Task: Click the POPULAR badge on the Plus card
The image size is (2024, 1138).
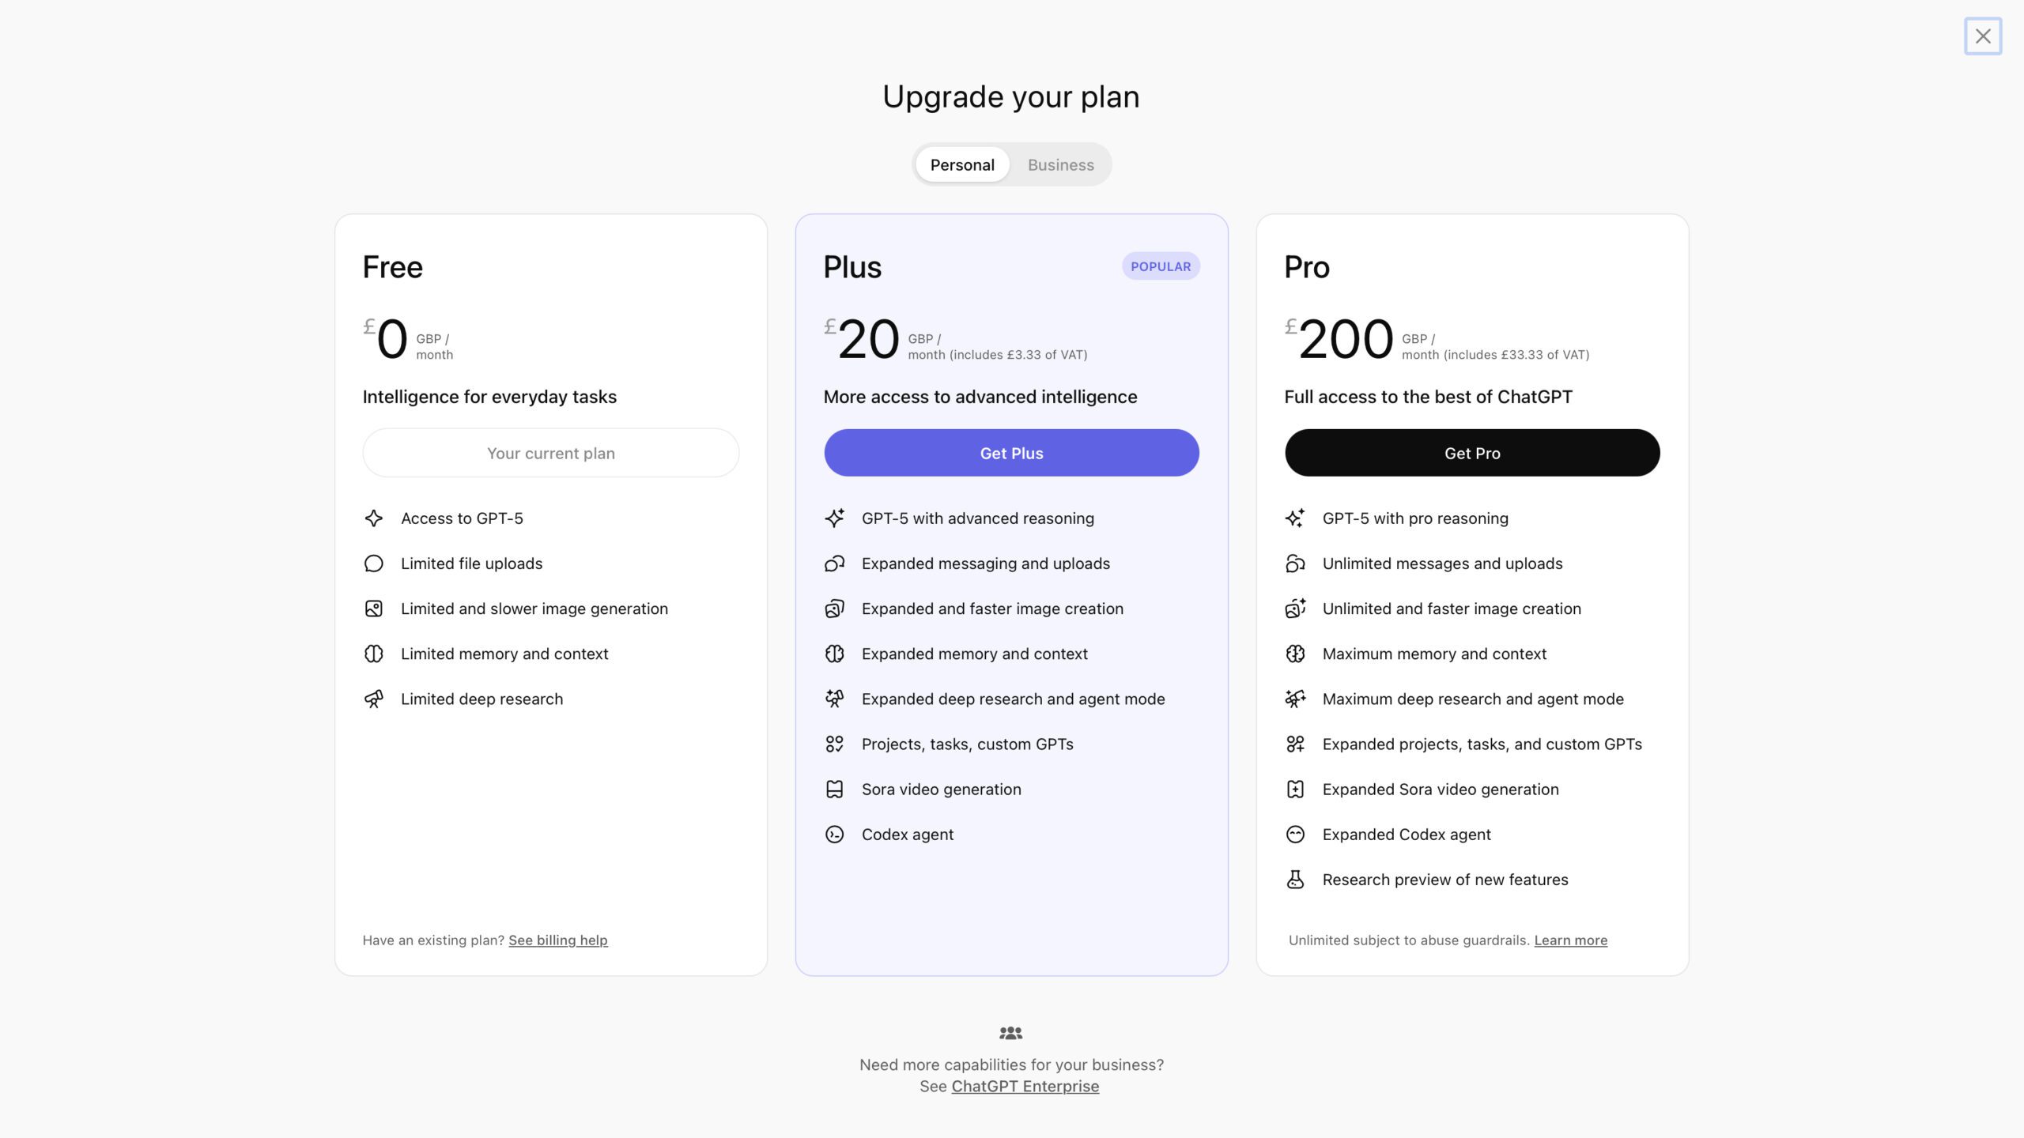Action: pyautogui.click(x=1160, y=267)
